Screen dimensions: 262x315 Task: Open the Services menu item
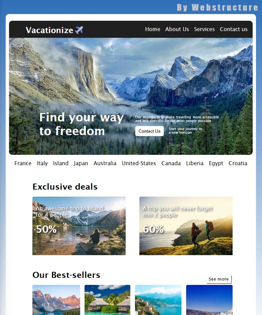204,29
